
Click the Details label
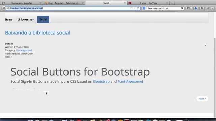[x=9, y=44]
